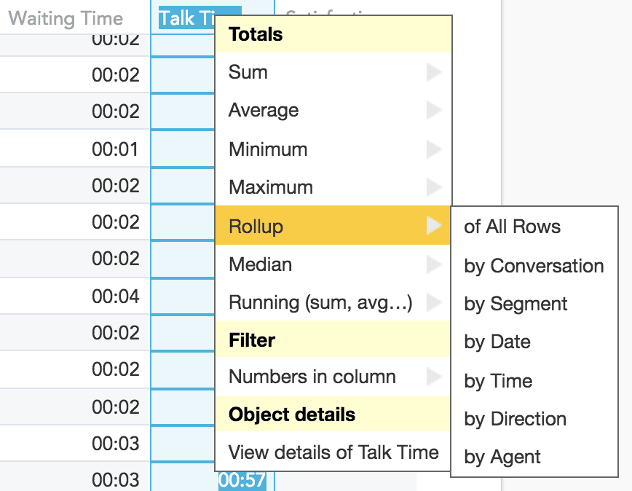Open the Sum submenu arrow
The width and height of the screenshot is (632, 491).
(433, 72)
